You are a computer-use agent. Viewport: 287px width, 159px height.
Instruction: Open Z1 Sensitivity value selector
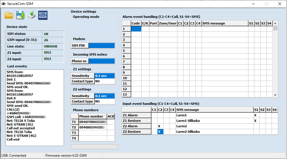tap(105, 76)
